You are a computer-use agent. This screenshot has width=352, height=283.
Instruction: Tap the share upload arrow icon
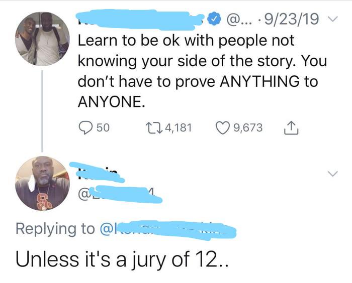point(291,128)
